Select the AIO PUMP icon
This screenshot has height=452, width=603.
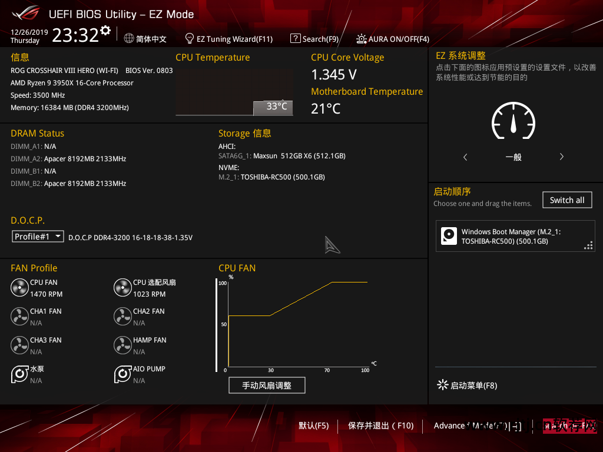(122, 374)
